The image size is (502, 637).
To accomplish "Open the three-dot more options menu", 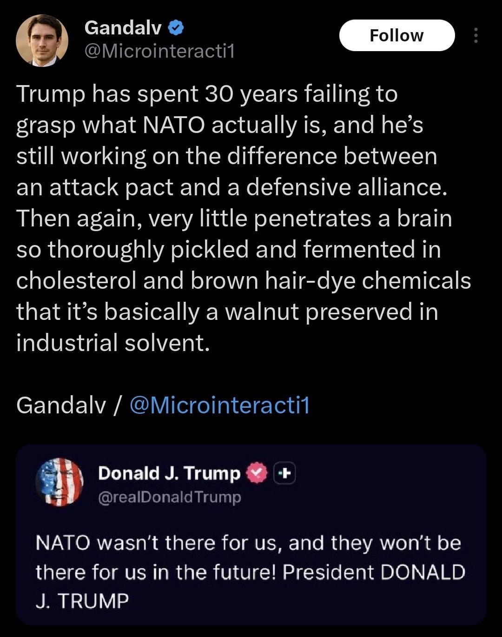I will (x=476, y=36).
